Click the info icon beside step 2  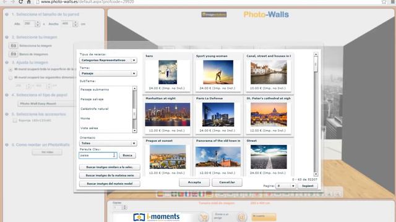[7, 37]
